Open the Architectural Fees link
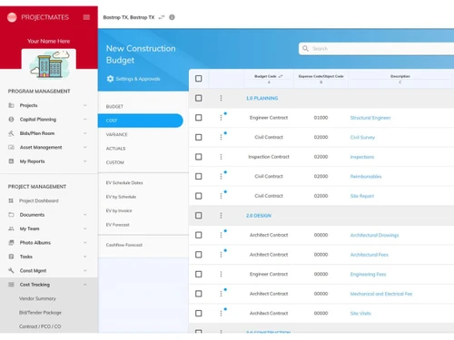This screenshot has width=454, height=340. (370, 255)
